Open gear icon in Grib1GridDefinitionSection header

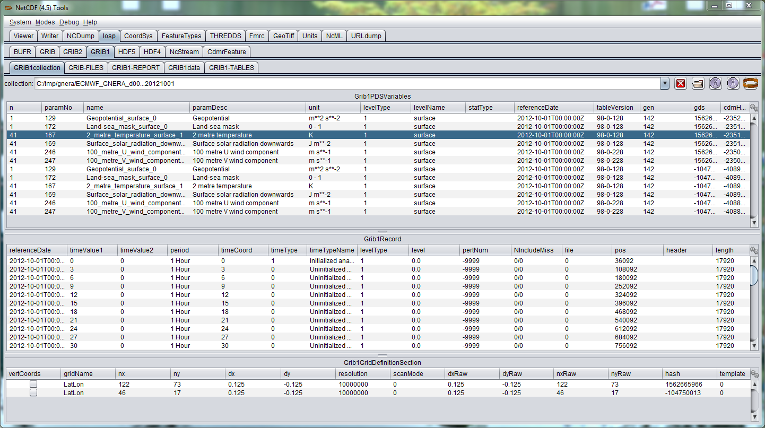[754, 374]
